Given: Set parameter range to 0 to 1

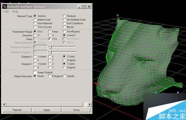Looking at the screenshot, I should [35, 31].
